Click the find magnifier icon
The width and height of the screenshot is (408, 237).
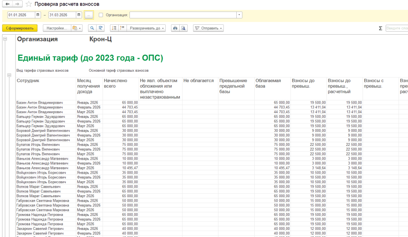tap(92, 28)
